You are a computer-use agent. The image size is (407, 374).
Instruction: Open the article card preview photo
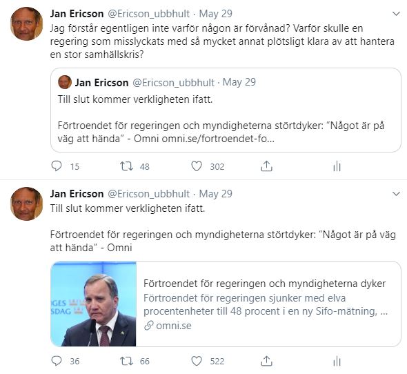coord(93,304)
